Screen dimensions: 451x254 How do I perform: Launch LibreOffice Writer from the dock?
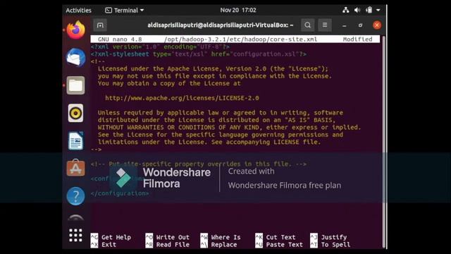coord(75,141)
